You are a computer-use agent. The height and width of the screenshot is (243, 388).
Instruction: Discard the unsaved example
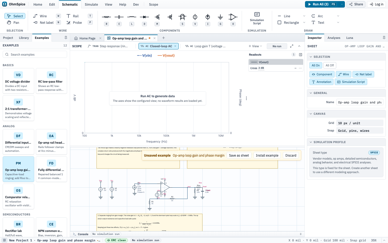click(291, 156)
